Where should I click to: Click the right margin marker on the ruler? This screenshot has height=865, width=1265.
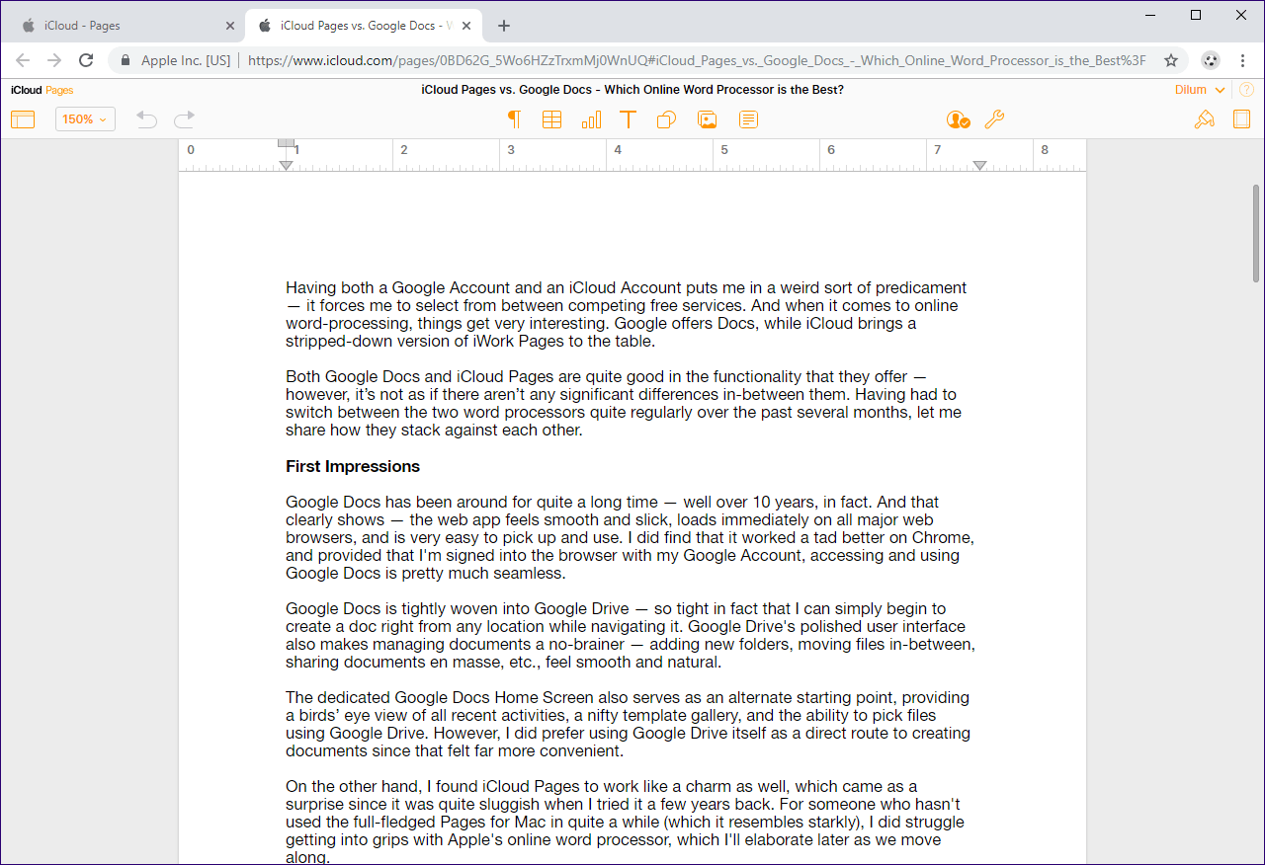pos(979,165)
